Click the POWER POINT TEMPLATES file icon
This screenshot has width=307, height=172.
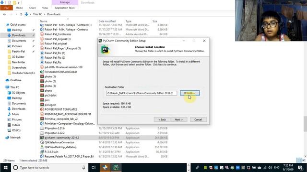(x=42, y=109)
